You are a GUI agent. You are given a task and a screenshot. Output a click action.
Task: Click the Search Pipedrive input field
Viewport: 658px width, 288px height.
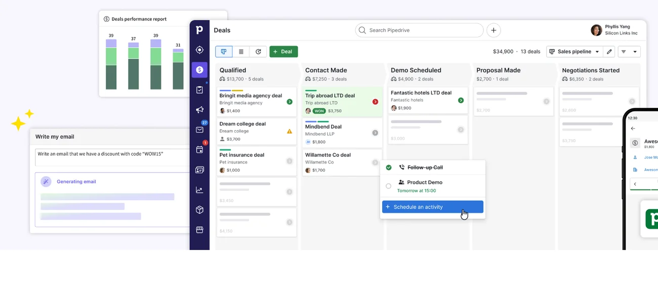(420, 30)
